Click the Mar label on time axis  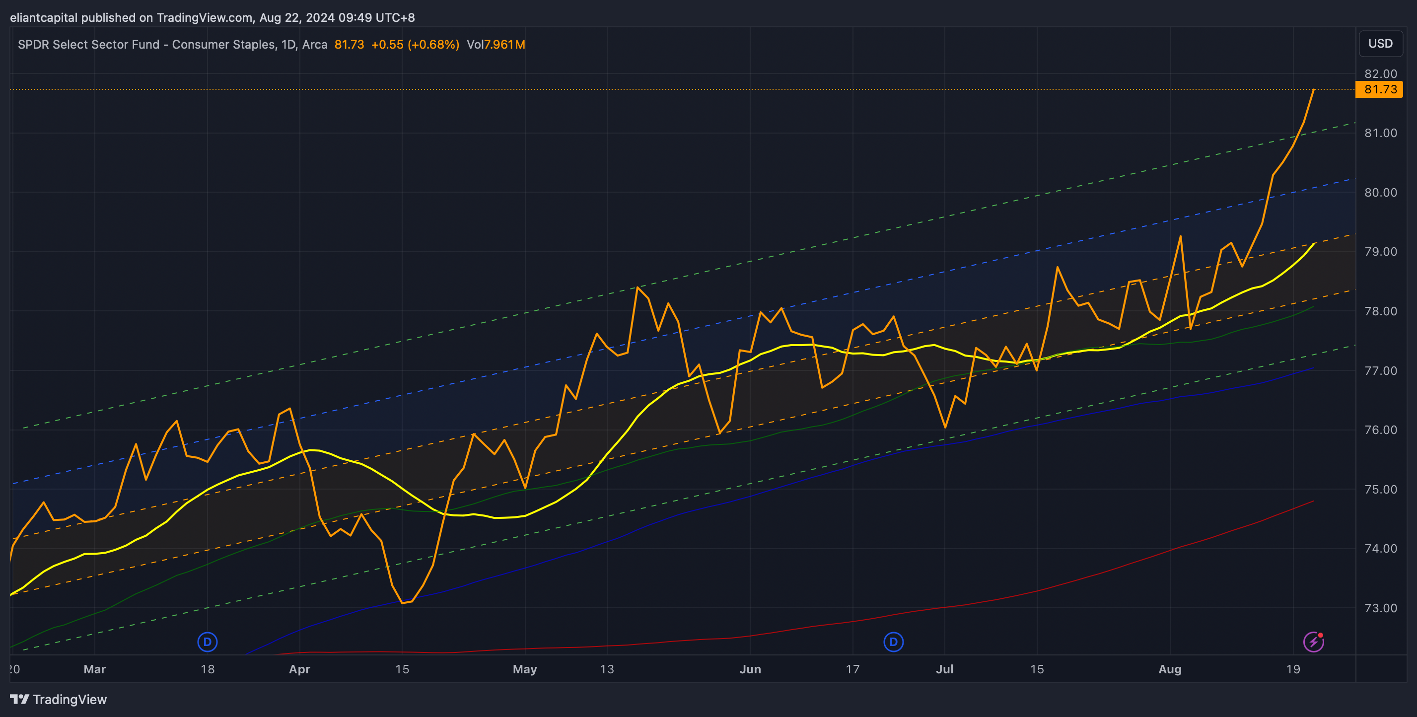pyautogui.click(x=95, y=669)
